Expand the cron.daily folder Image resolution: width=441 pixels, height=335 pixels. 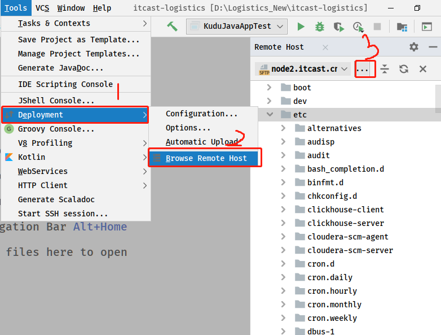tap(283, 277)
